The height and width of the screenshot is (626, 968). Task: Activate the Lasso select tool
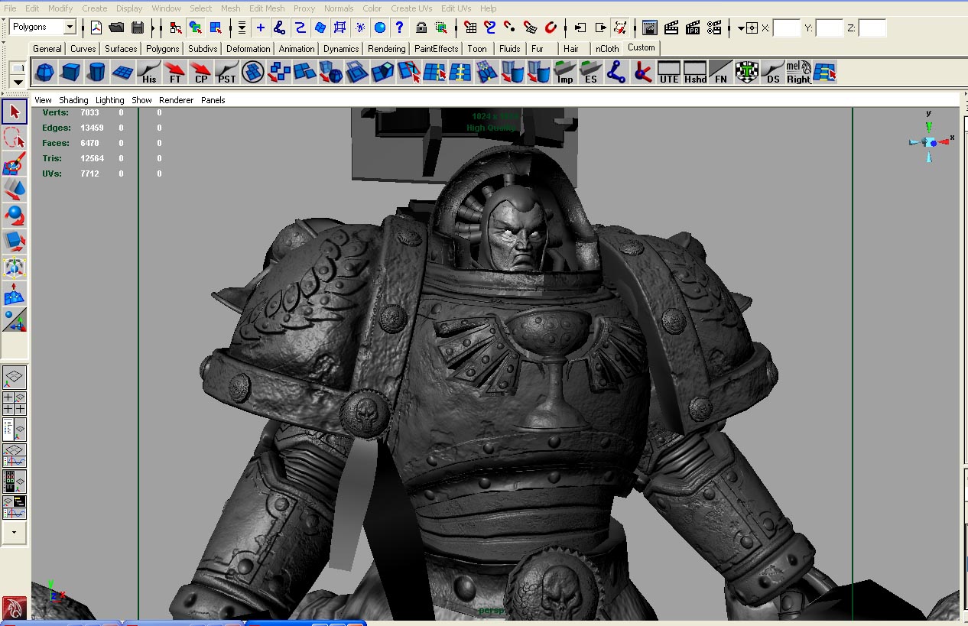coord(15,138)
